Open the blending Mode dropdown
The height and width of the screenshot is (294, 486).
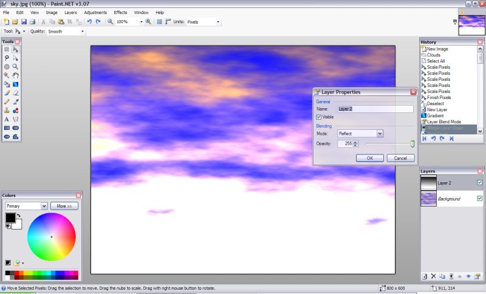(380, 134)
